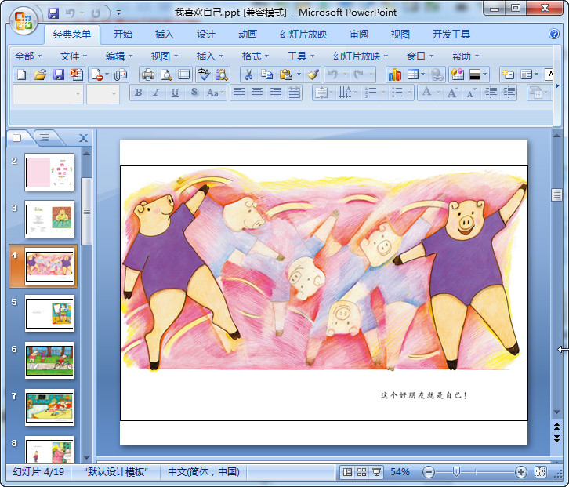Fit slide to current window

[540, 472]
